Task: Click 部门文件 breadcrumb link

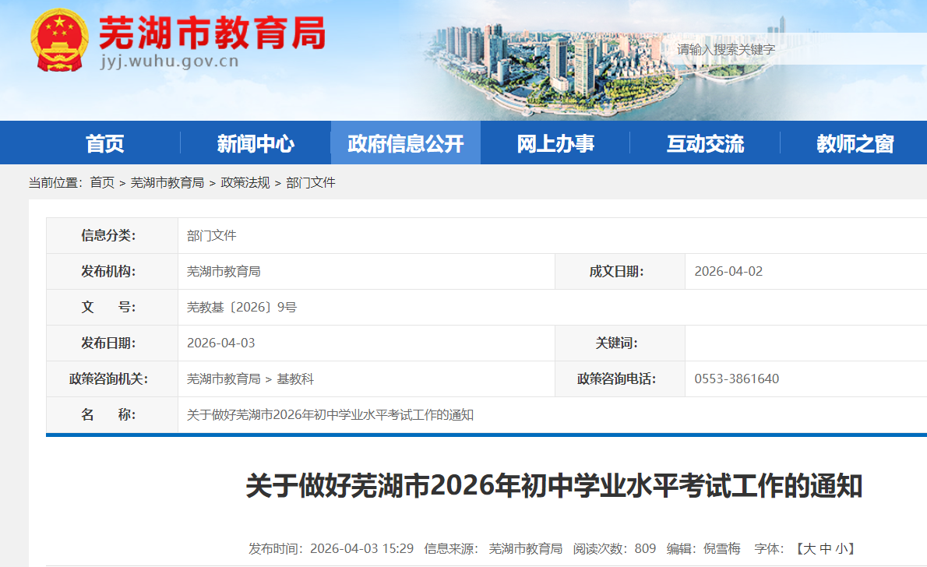Action: click(x=311, y=182)
